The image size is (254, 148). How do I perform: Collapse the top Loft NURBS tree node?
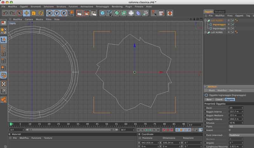pos(205,21)
